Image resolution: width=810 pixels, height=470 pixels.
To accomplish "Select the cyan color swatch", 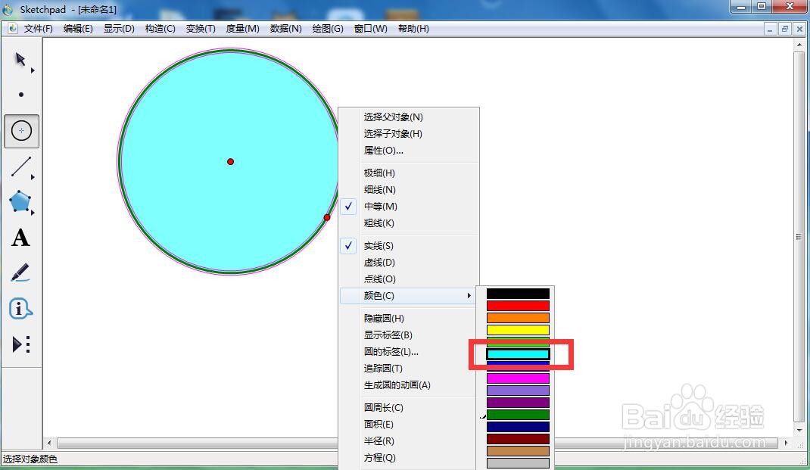I will [517, 353].
